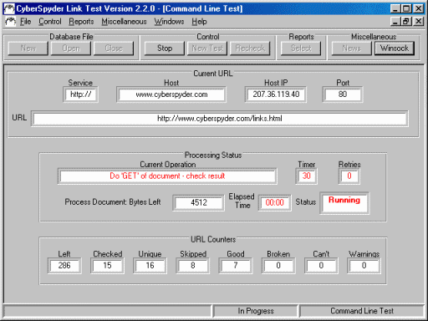Click the 'In Progress' status bar panel

[x=256, y=311]
